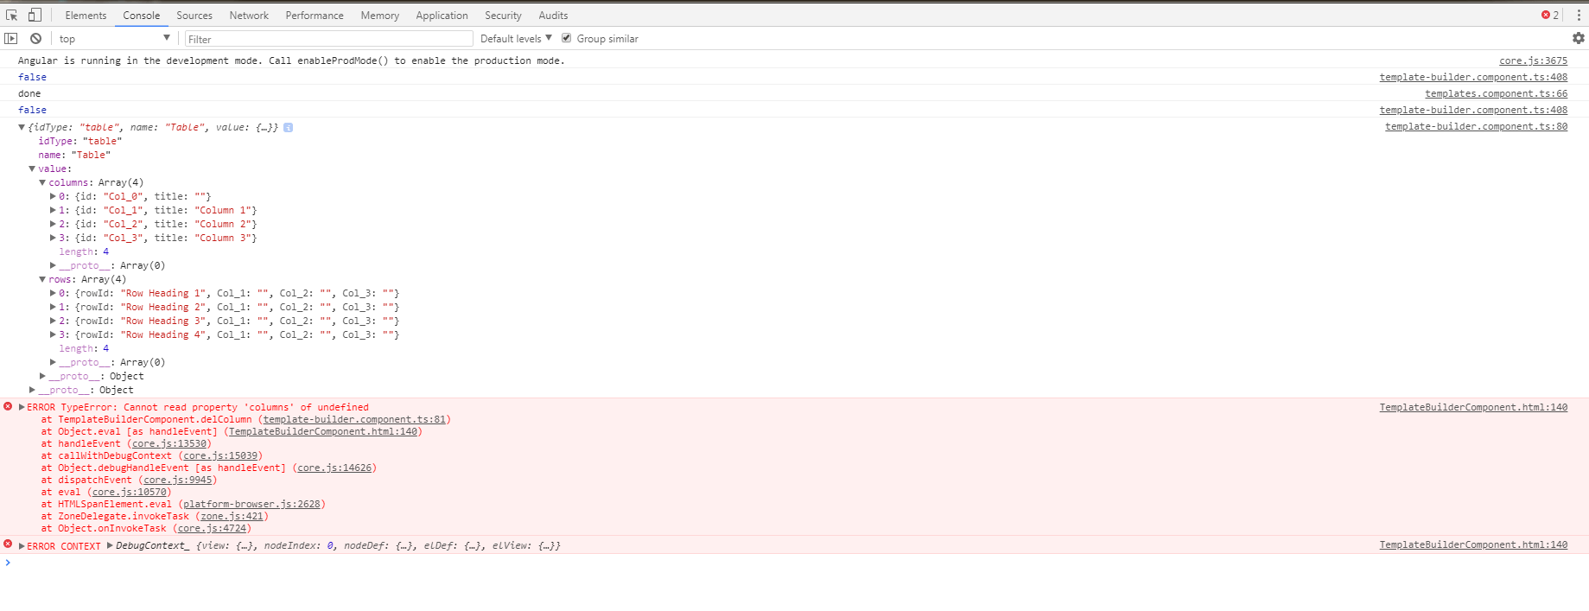Select the idType: "table" property text
1589x611 pixels.
pyautogui.click(x=79, y=141)
